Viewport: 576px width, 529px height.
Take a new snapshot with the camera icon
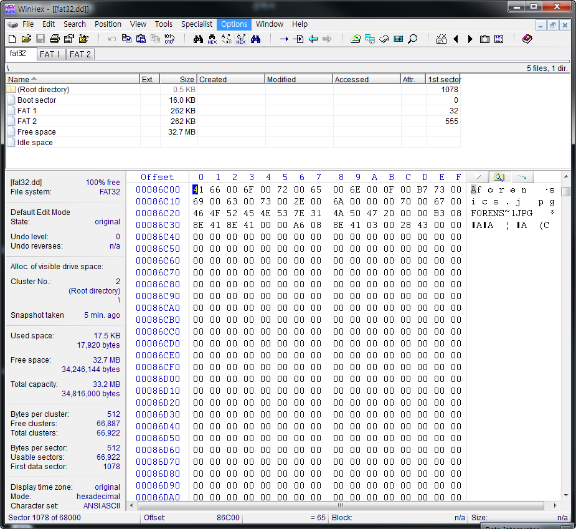coord(483,39)
